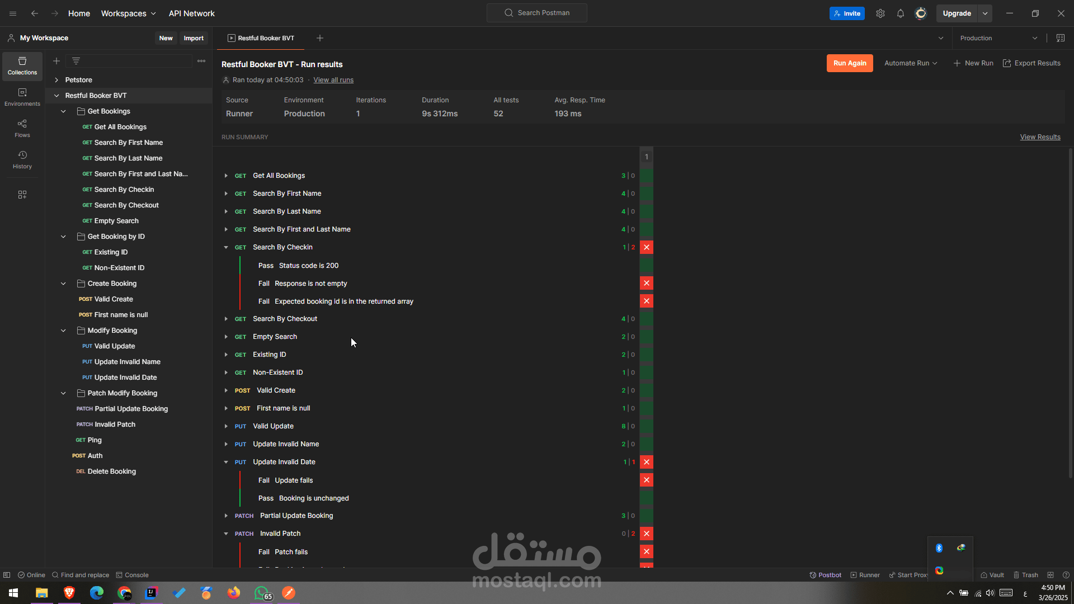This screenshot has width=1074, height=604.
Task: Open the Console in the status bar
Action: (x=133, y=575)
